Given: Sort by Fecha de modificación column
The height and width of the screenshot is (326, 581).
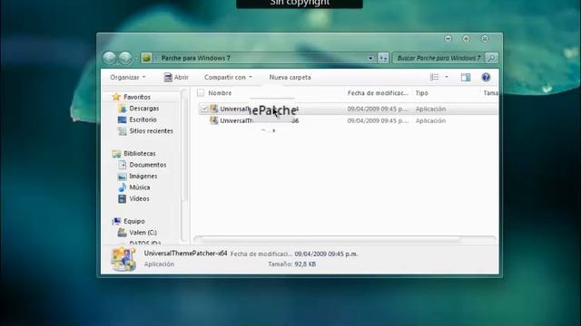Looking at the screenshot, I should (378, 93).
